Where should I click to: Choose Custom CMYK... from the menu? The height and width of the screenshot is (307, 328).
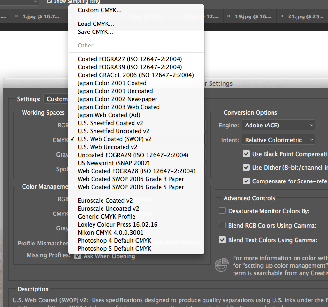coord(100,10)
